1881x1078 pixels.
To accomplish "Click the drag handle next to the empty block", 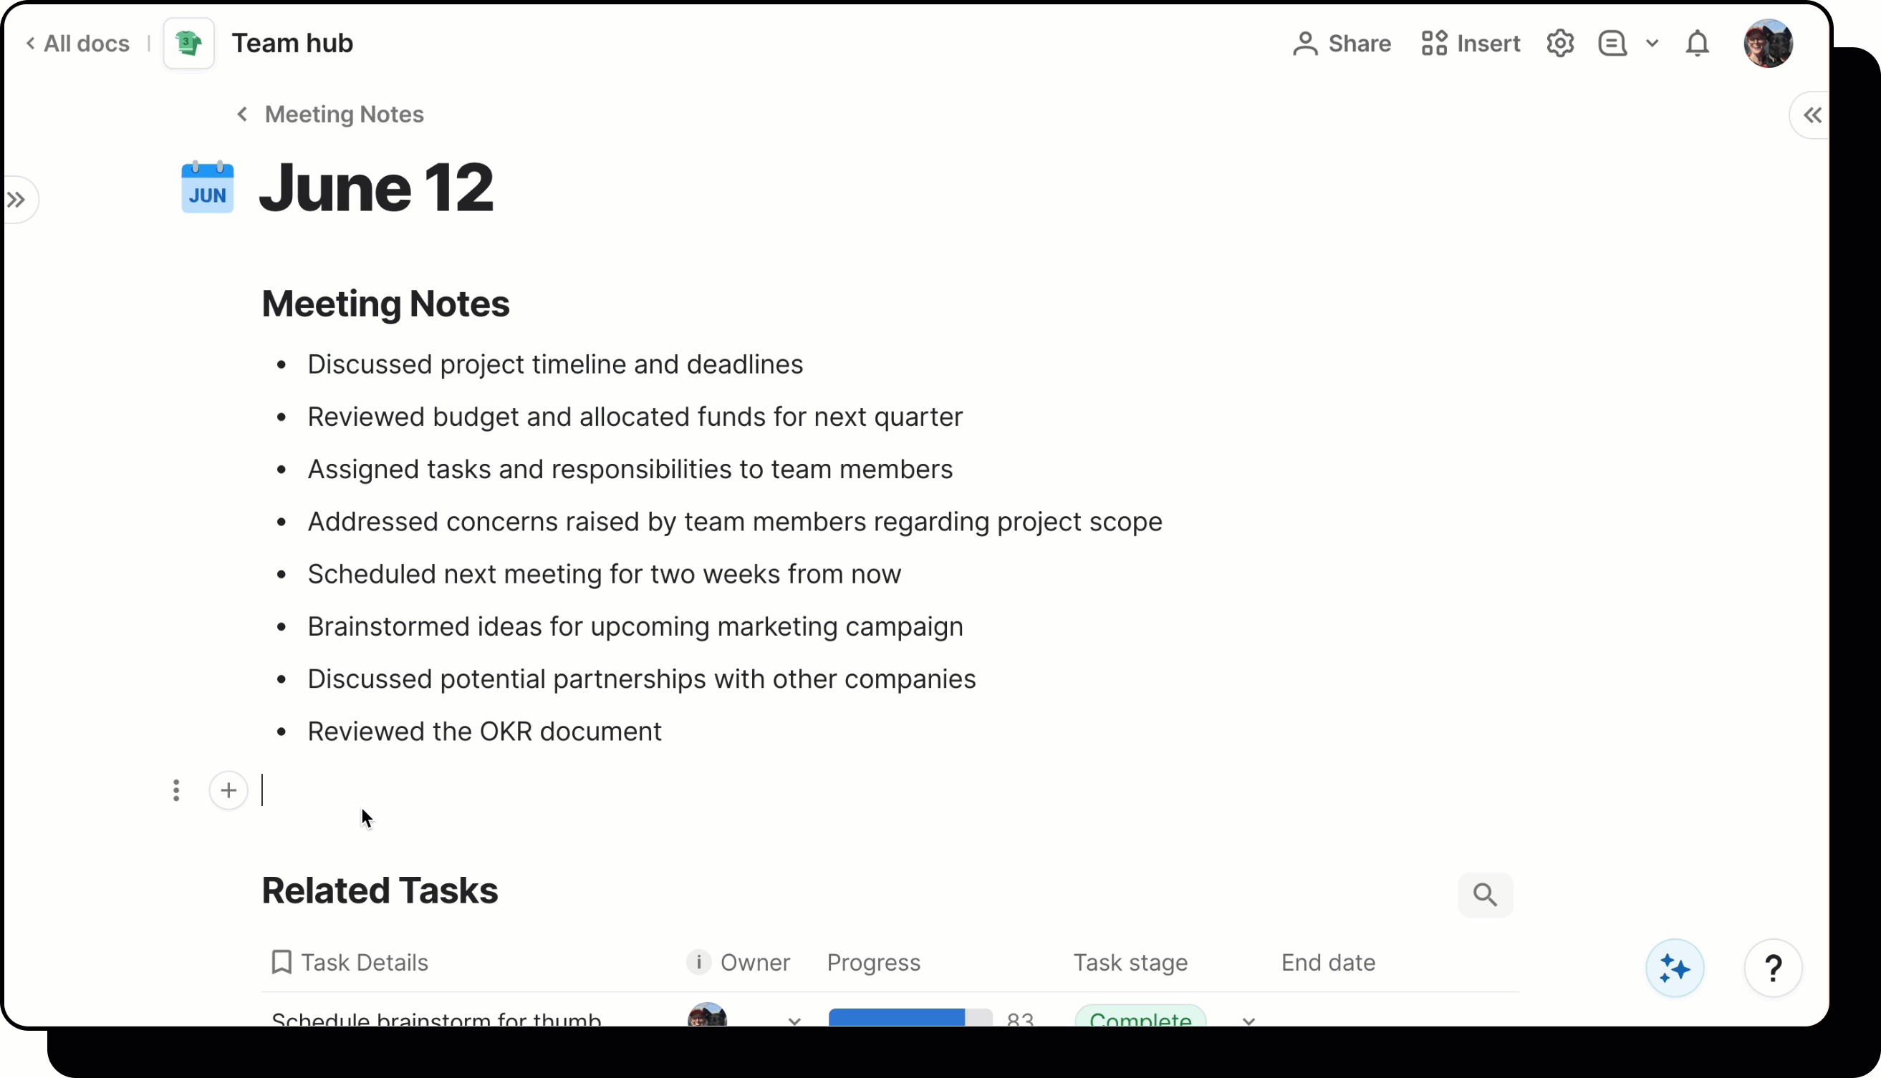I will point(176,791).
